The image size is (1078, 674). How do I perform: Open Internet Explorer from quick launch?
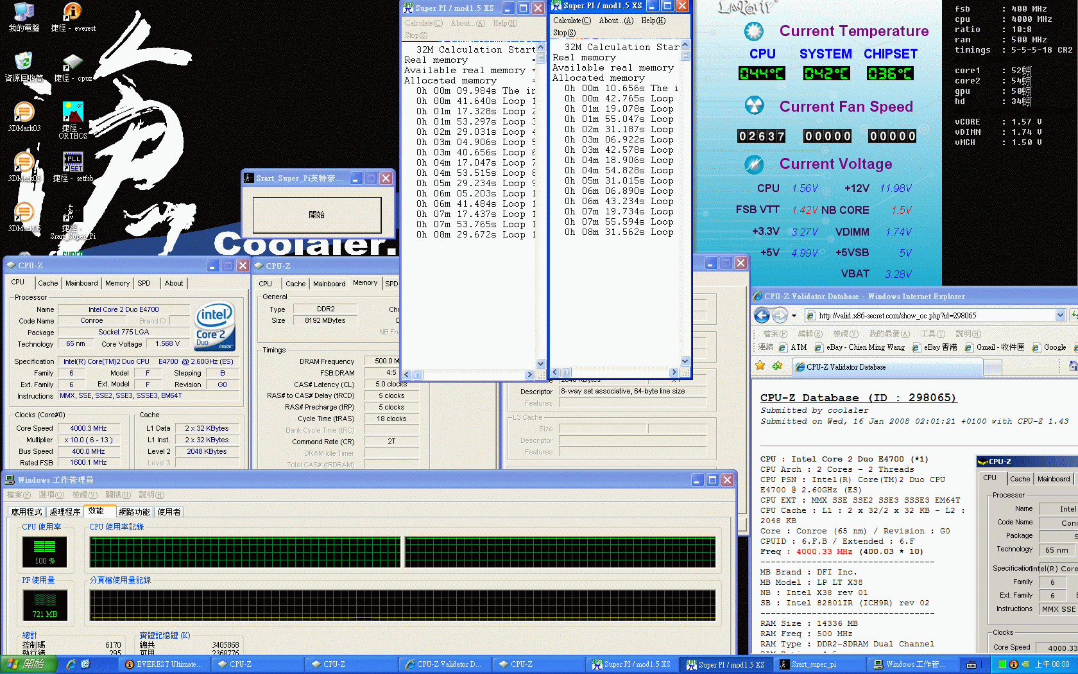71,664
